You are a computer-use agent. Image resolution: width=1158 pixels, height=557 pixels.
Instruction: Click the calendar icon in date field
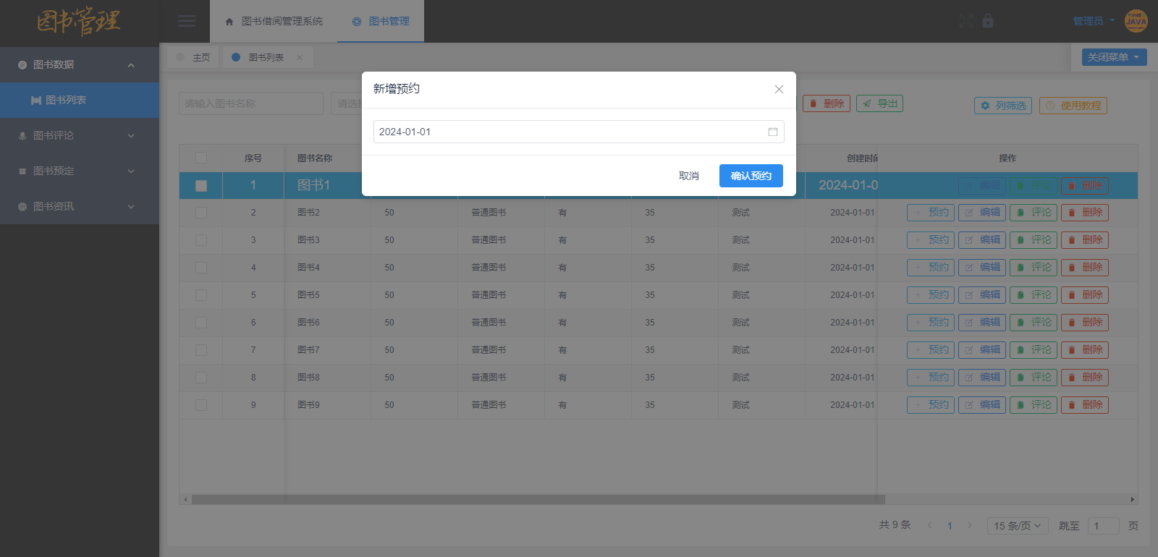(x=772, y=132)
